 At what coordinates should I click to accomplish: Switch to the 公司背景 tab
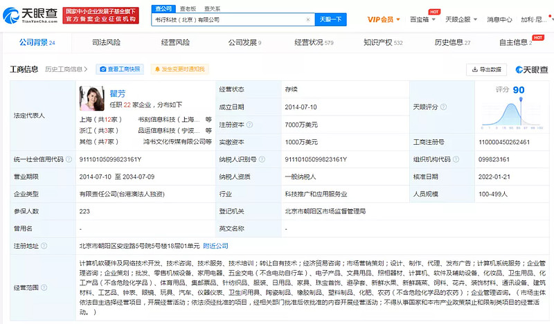pos(37,42)
